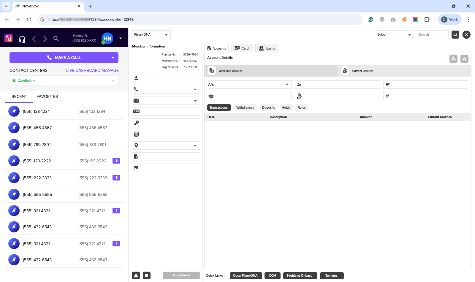This screenshot has height=282, width=475.
Task: Click the dark search magnifier button
Action: tap(455, 34)
